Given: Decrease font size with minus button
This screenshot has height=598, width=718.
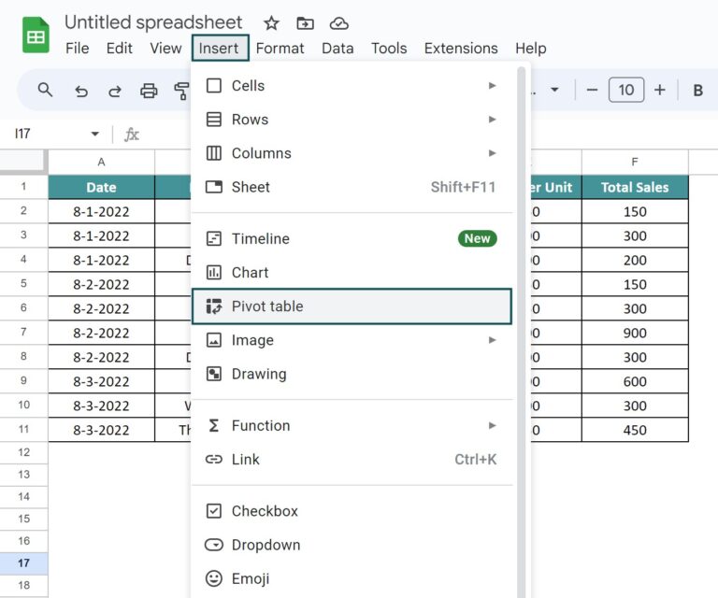Looking at the screenshot, I should coord(592,90).
